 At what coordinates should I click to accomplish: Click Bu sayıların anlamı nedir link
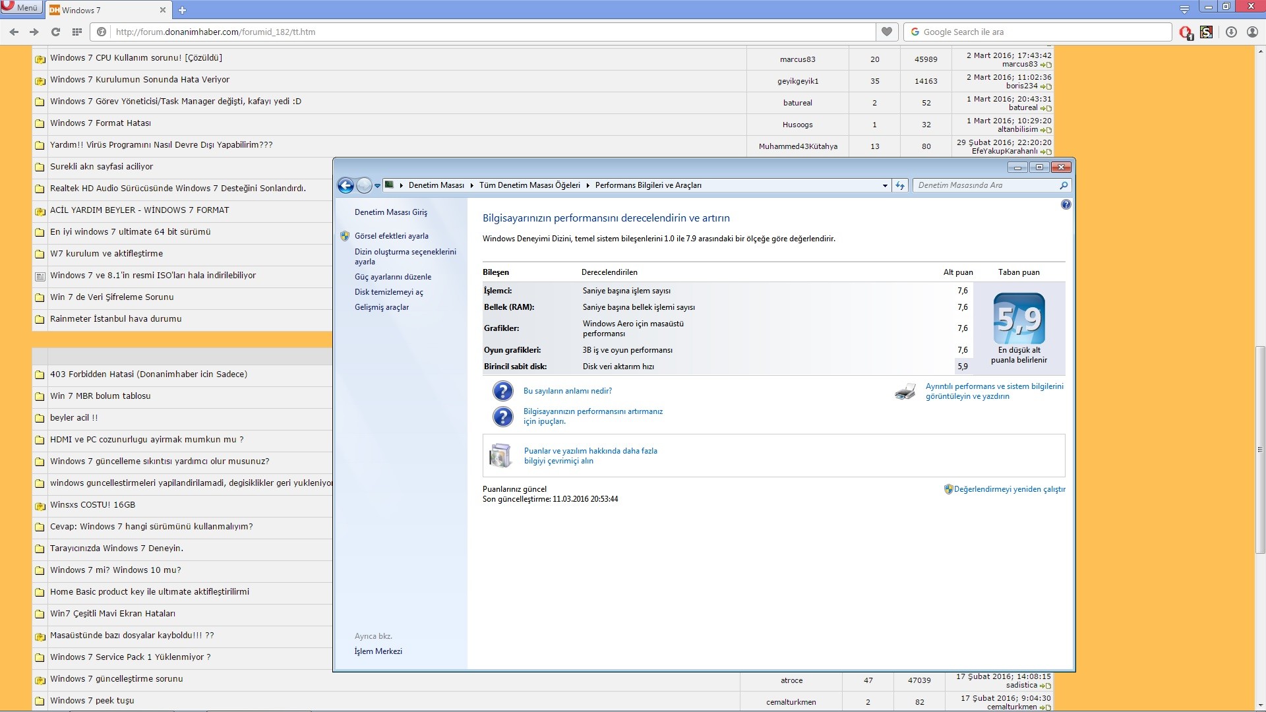coord(568,391)
